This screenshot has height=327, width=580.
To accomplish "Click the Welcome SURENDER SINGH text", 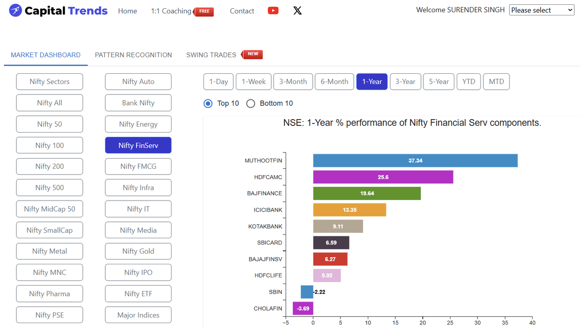I will pos(460,10).
